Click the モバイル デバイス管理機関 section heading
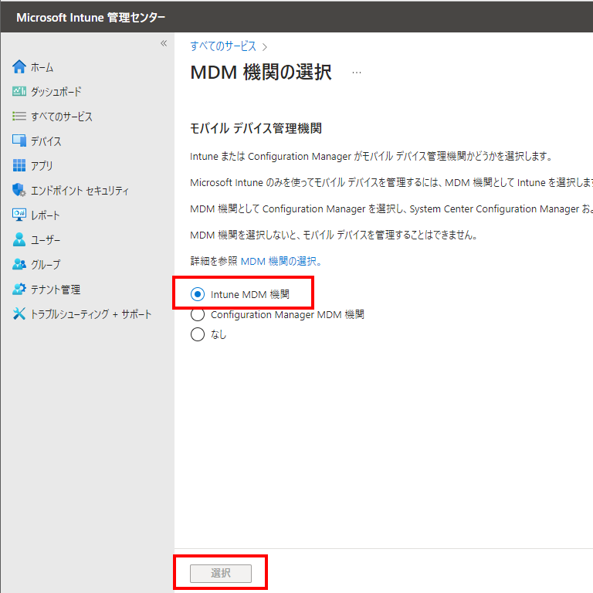 click(256, 128)
